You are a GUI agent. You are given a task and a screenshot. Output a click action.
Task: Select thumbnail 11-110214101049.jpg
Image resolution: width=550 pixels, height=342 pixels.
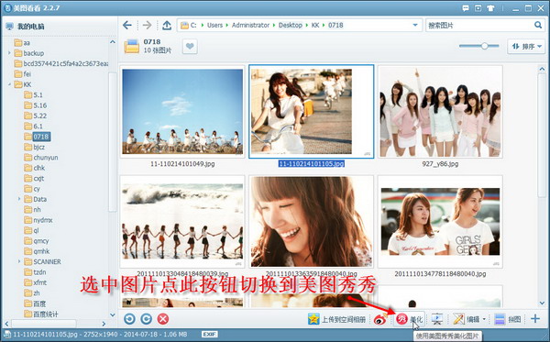[182, 112]
